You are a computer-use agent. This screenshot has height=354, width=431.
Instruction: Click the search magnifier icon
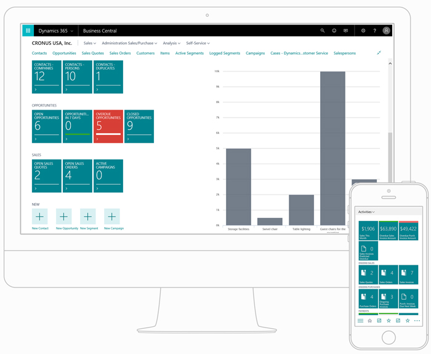pos(323,31)
